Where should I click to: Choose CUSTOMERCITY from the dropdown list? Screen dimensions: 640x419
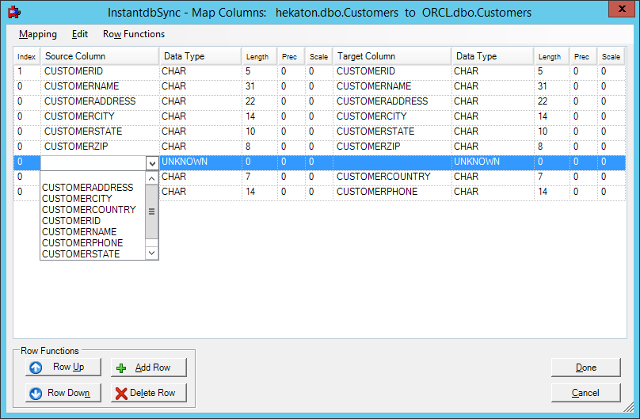click(x=77, y=198)
